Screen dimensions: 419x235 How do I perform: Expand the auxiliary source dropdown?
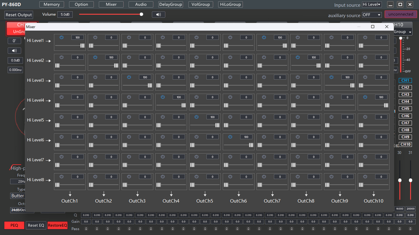[x=372, y=15]
